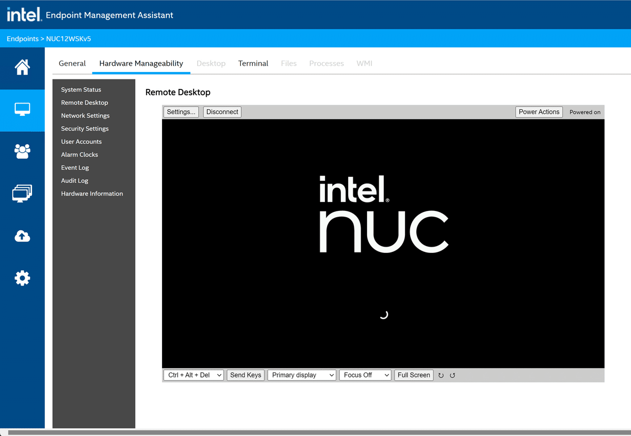This screenshot has width=631, height=436.
Task: Click inside the remote desktop screen
Action: (x=383, y=244)
